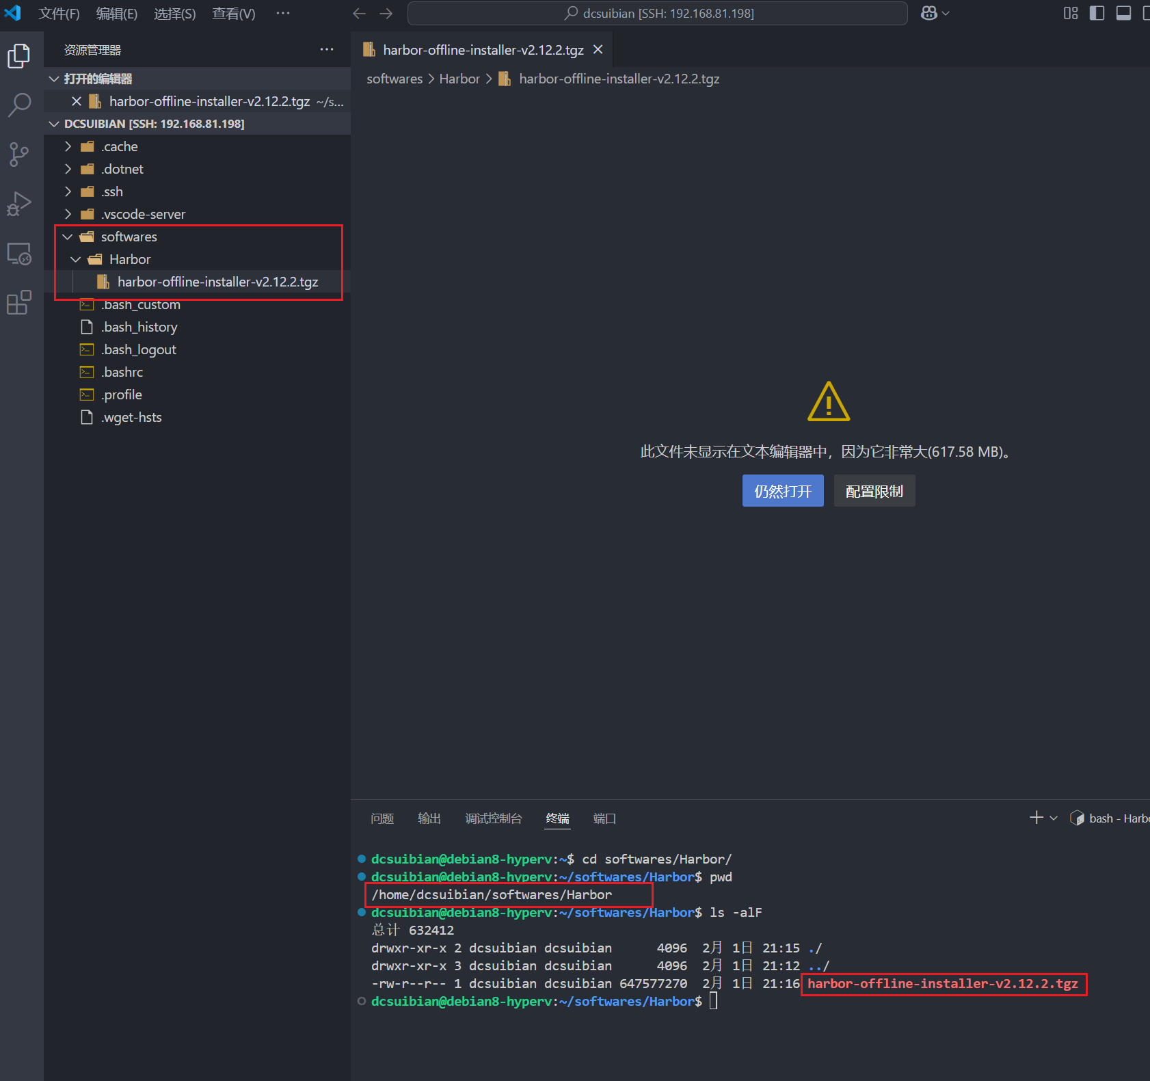Switch to the 调试控制台 panel tab
The height and width of the screenshot is (1081, 1150).
click(494, 818)
